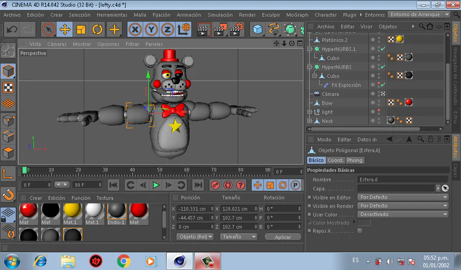
Task: Collapse HyperNURBS.1 tree node
Action: pyautogui.click(x=309, y=49)
